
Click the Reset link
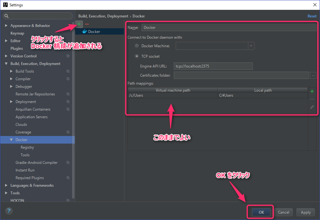312,16
